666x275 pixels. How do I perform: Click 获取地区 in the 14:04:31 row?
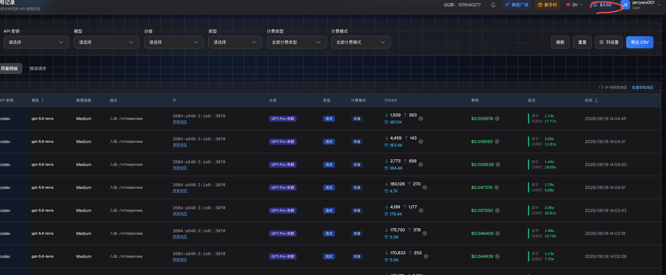pyautogui.click(x=180, y=145)
